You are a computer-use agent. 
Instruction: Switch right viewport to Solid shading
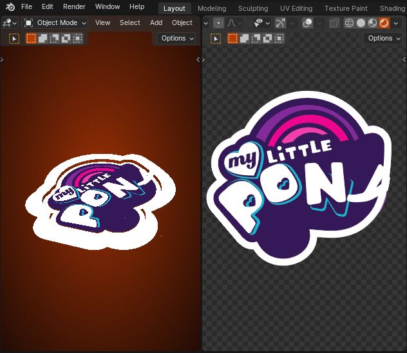click(x=361, y=23)
